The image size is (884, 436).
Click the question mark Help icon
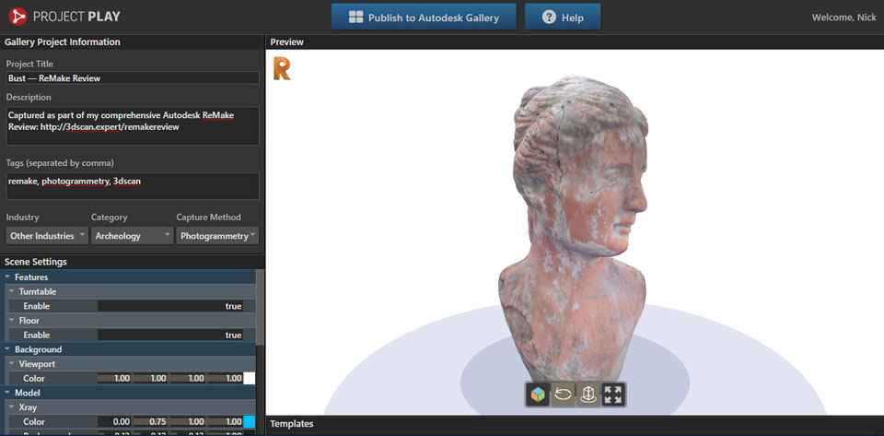[549, 18]
